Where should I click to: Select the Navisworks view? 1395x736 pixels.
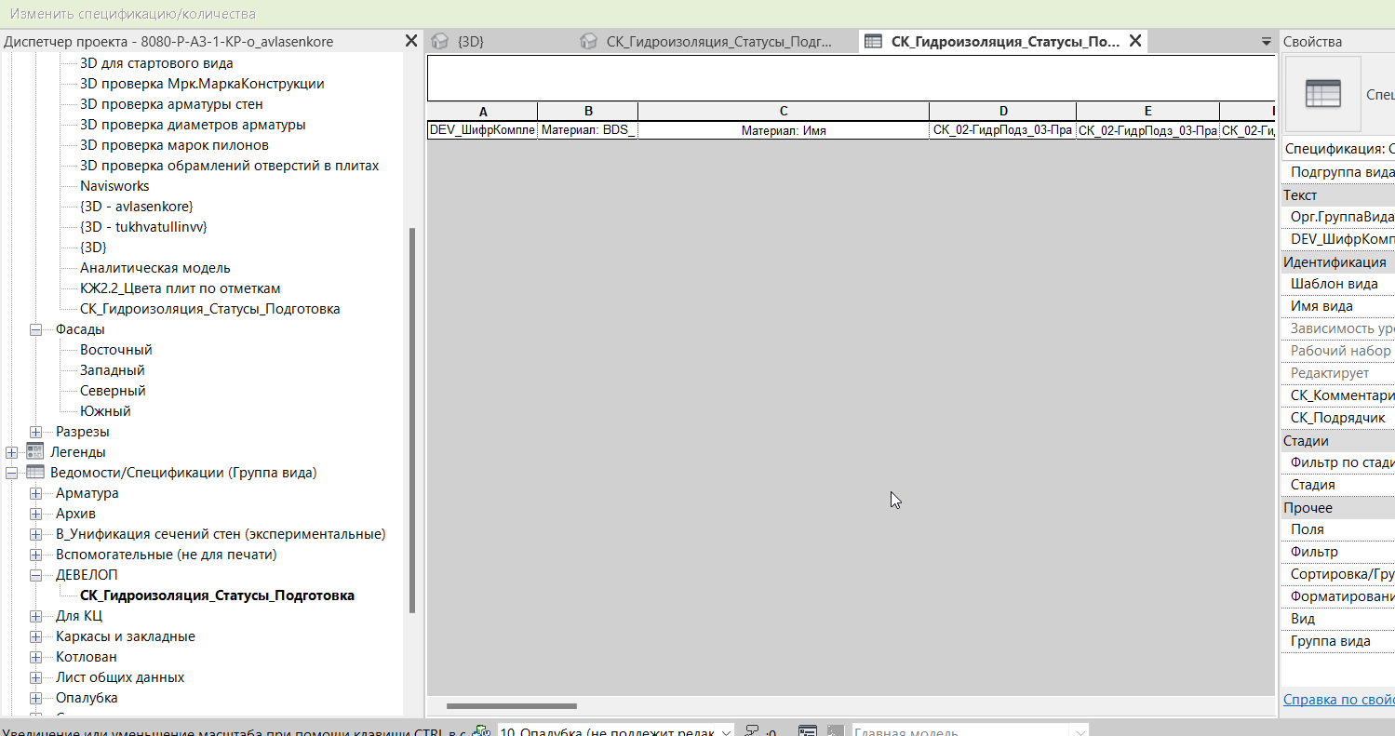coord(114,186)
